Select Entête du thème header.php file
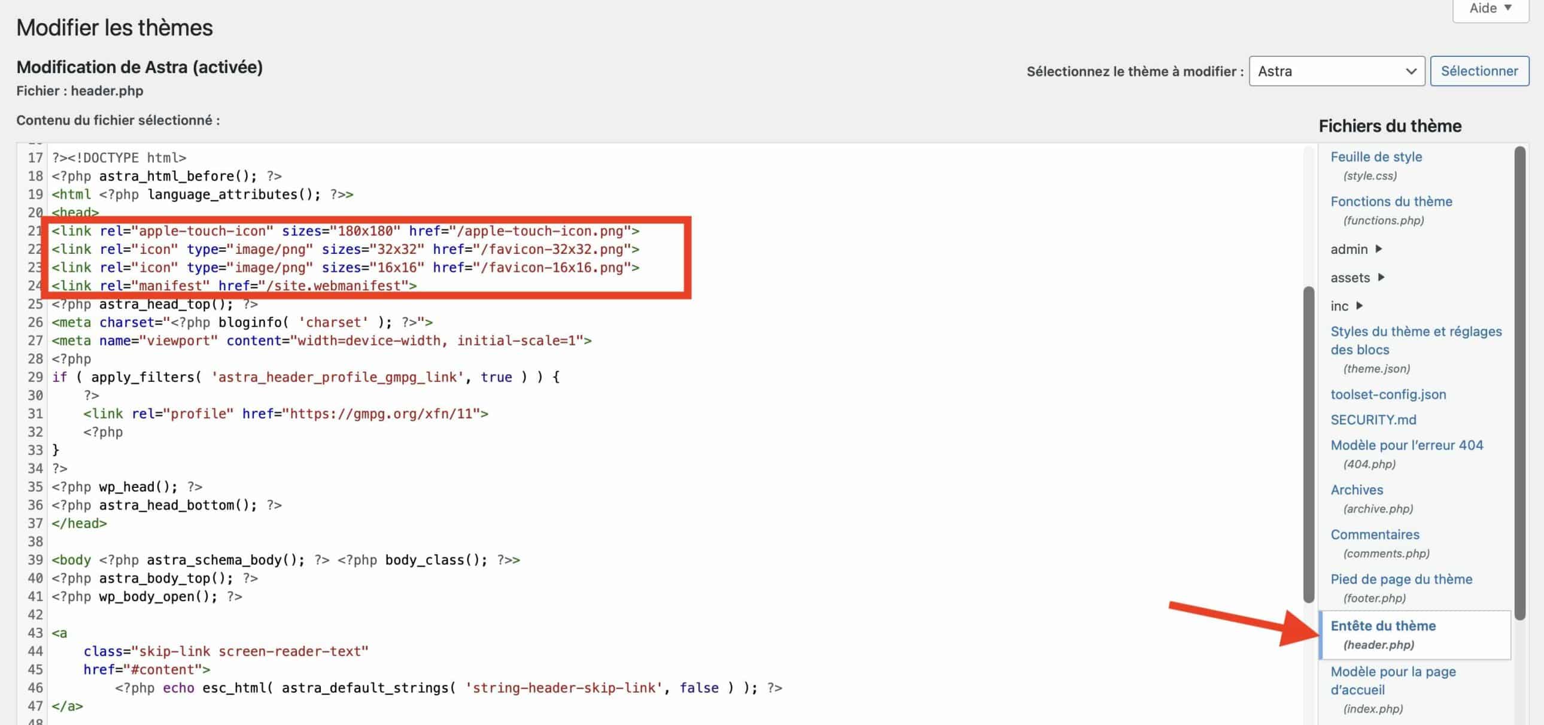Screen dimensions: 1544x725 click(x=1415, y=635)
